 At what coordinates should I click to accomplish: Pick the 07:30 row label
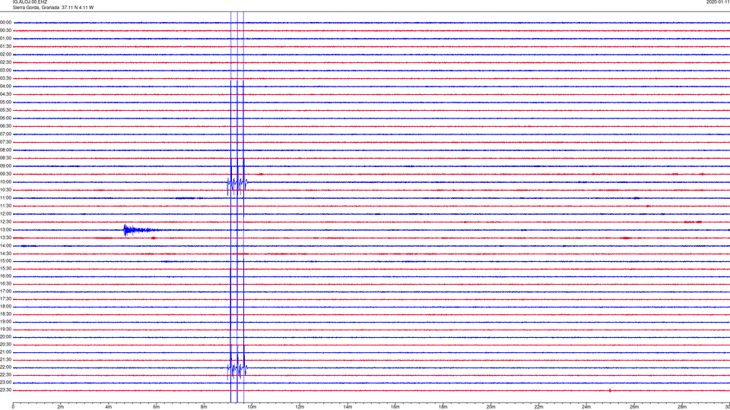point(5,142)
